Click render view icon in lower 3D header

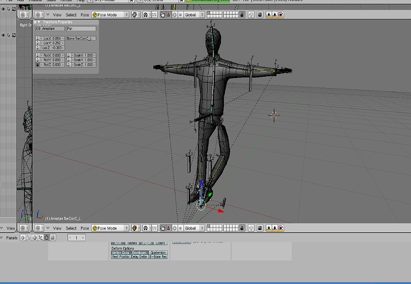coord(260,228)
